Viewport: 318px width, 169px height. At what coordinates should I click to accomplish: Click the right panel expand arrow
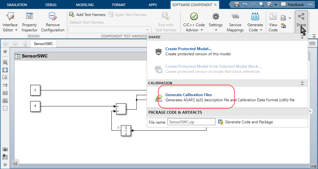pos(310,111)
